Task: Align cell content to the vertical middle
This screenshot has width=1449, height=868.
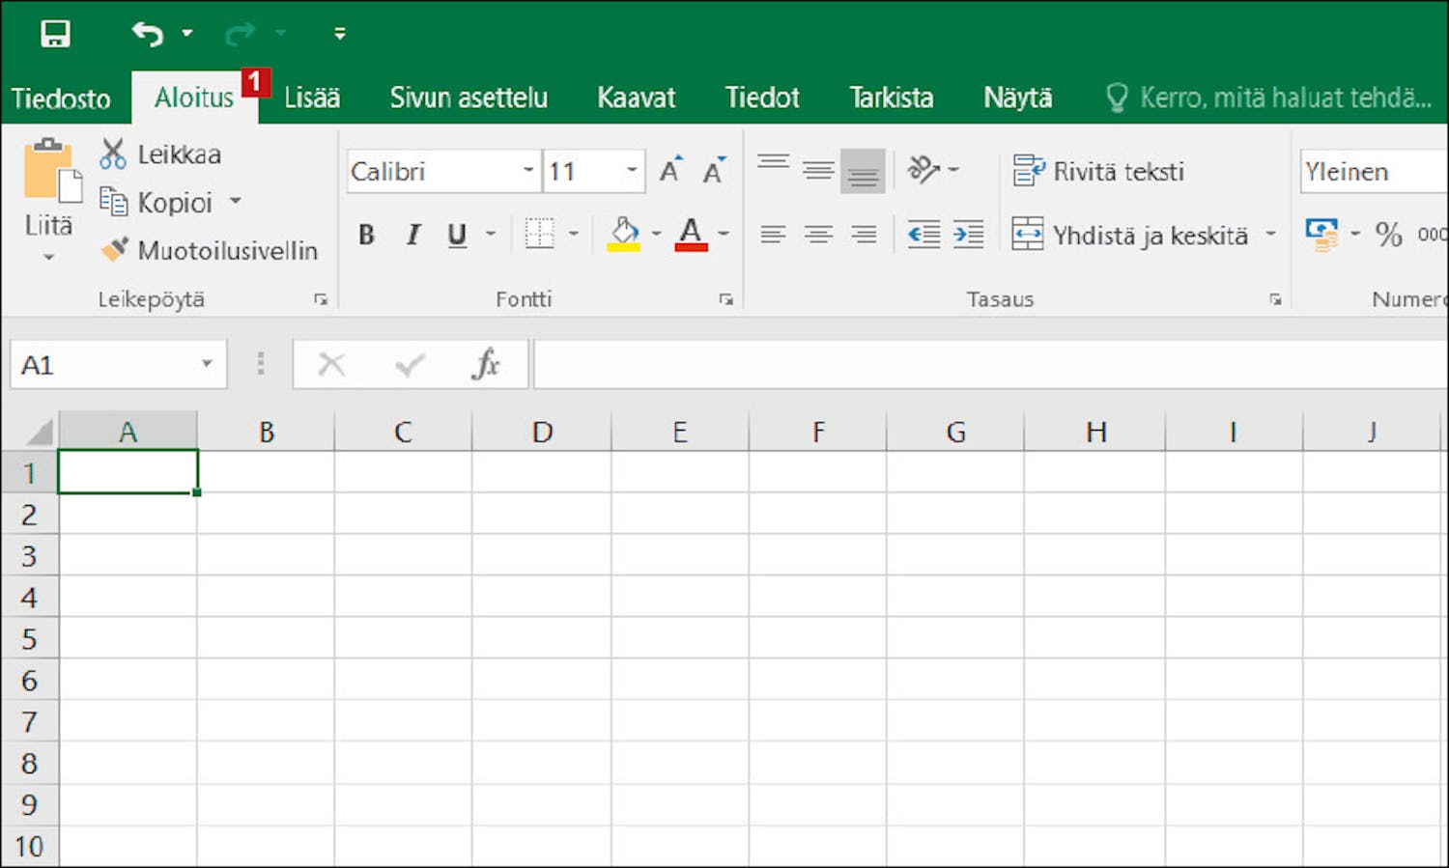Action: 818,171
